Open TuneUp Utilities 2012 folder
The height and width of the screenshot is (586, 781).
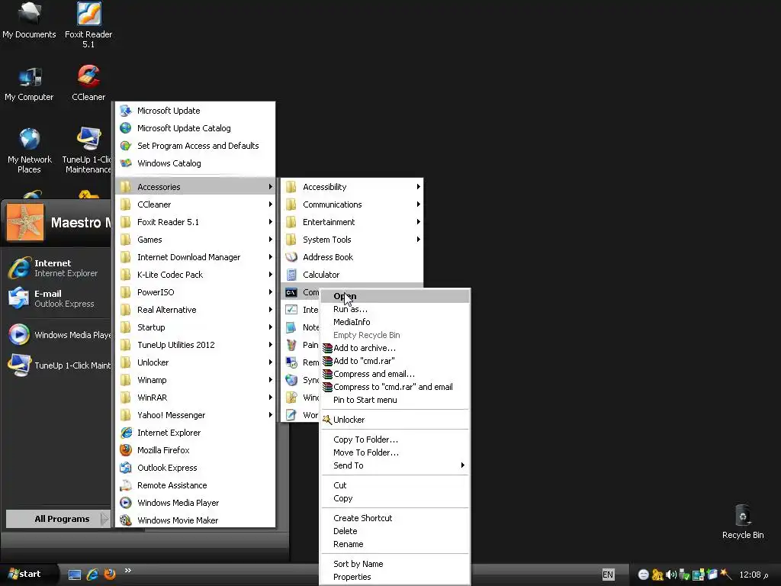point(195,345)
